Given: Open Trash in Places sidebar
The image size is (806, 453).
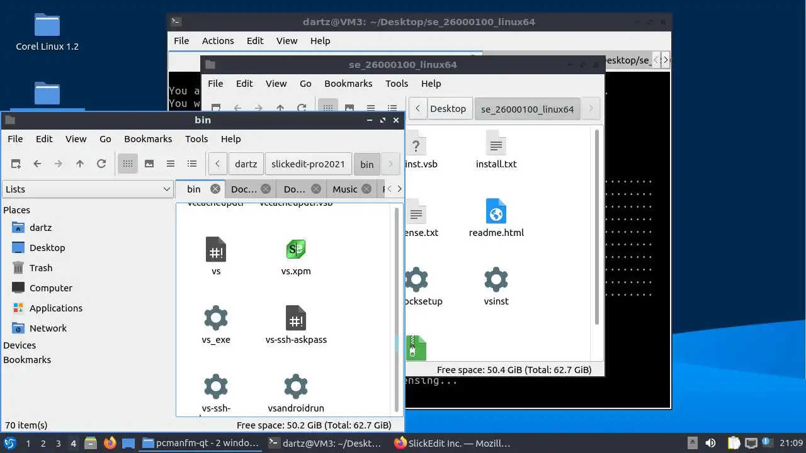Looking at the screenshot, I should [41, 268].
